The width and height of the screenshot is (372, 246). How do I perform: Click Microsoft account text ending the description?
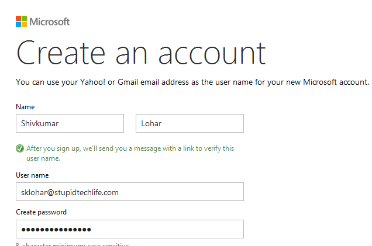336,82
